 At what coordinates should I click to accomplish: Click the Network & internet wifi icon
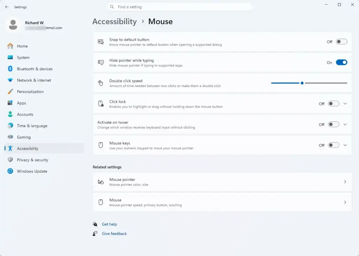10,80
